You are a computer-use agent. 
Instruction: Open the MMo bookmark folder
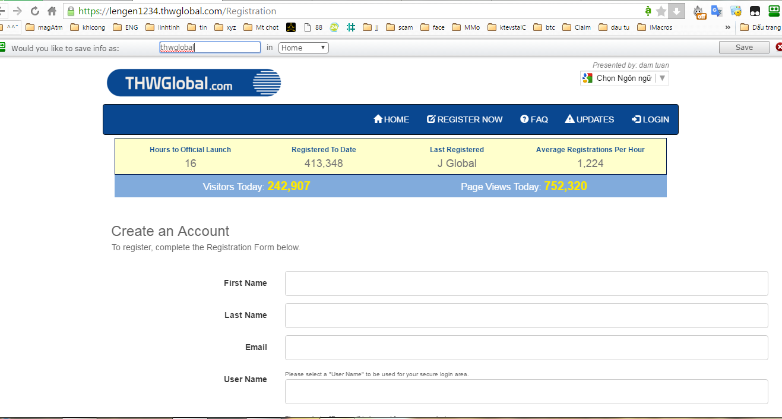(466, 27)
